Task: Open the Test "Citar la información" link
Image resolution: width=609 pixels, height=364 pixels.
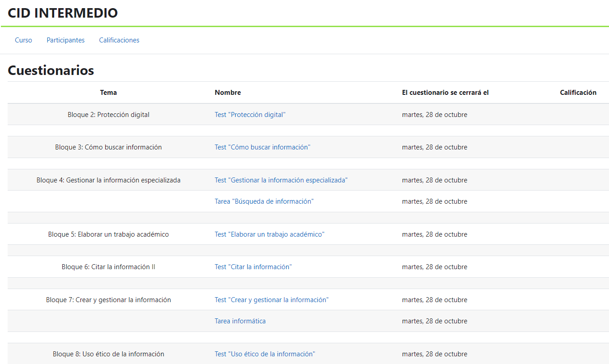Action: click(x=253, y=267)
